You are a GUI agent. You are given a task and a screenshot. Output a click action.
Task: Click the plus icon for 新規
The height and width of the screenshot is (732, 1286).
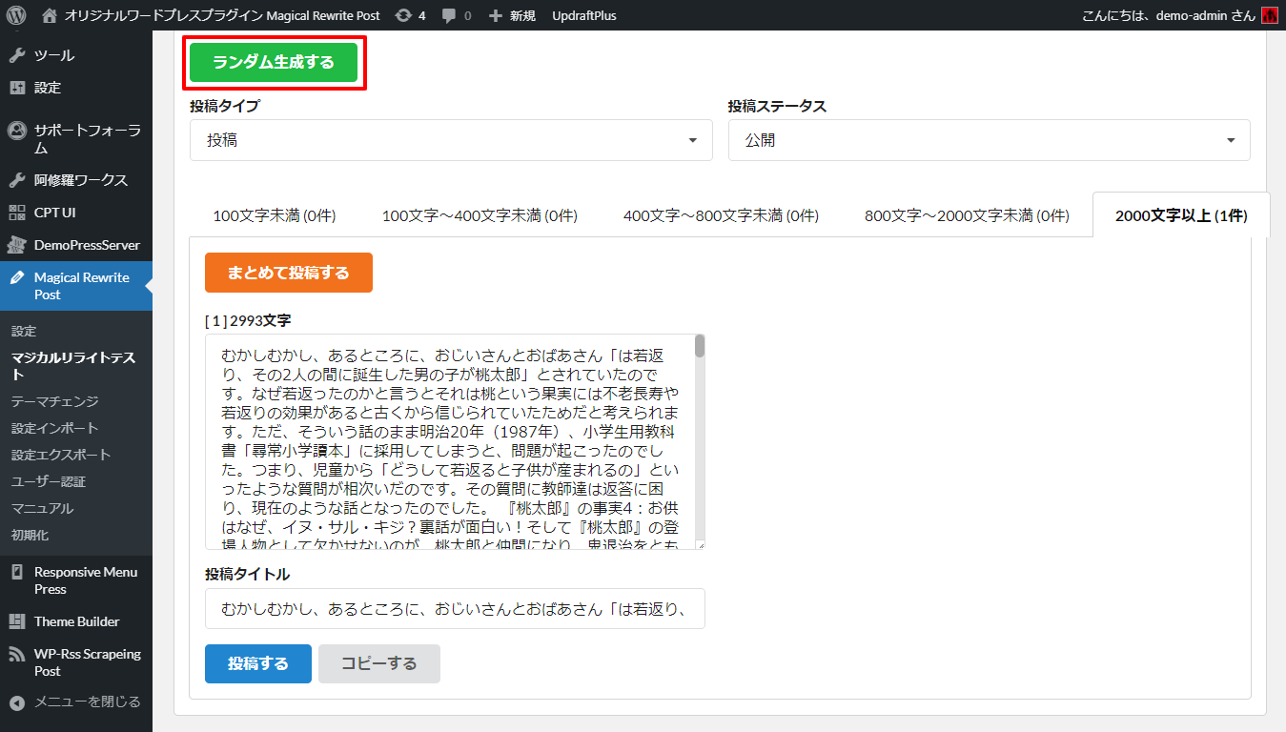[495, 15]
